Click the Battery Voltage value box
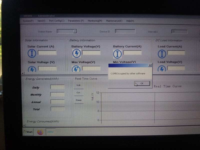Screen dimensions: 200x150 91,53
